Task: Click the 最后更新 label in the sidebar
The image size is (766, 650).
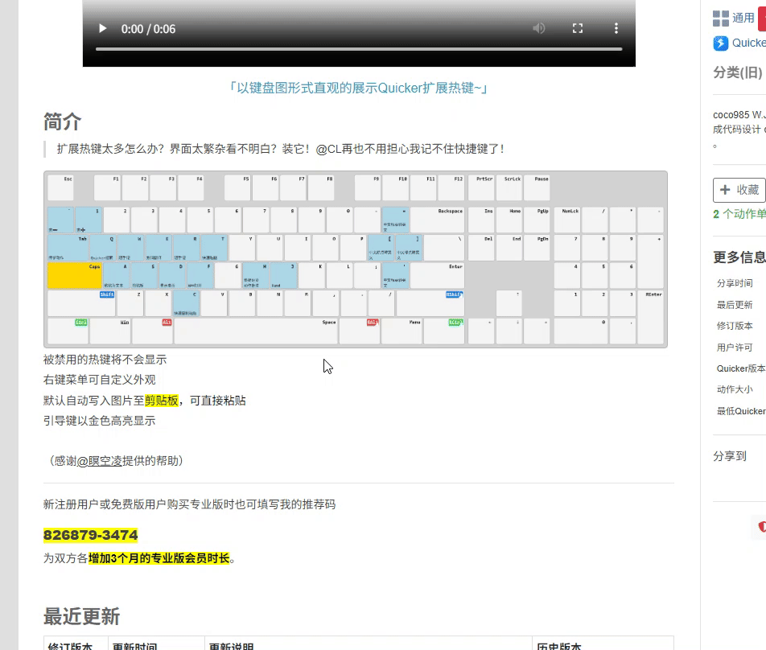Action: point(735,305)
